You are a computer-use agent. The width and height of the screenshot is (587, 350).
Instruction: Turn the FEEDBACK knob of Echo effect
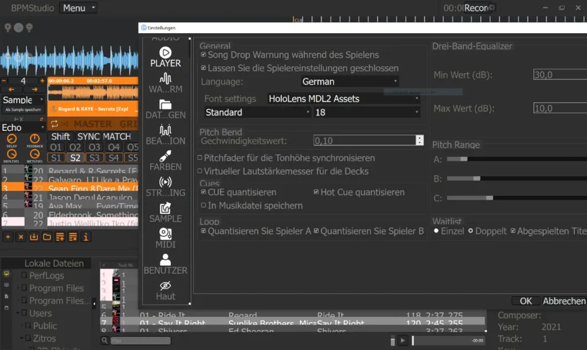[34, 140]
